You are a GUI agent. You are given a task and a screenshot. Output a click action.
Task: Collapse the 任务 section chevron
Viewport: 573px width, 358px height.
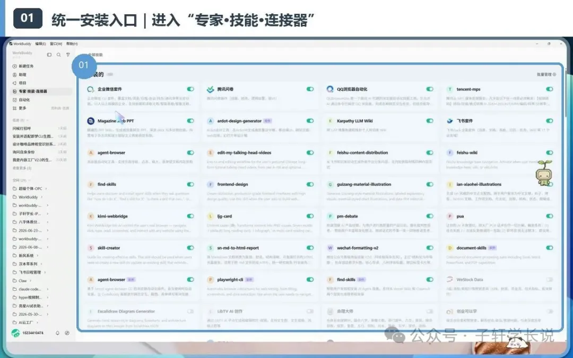pos(27,120)
